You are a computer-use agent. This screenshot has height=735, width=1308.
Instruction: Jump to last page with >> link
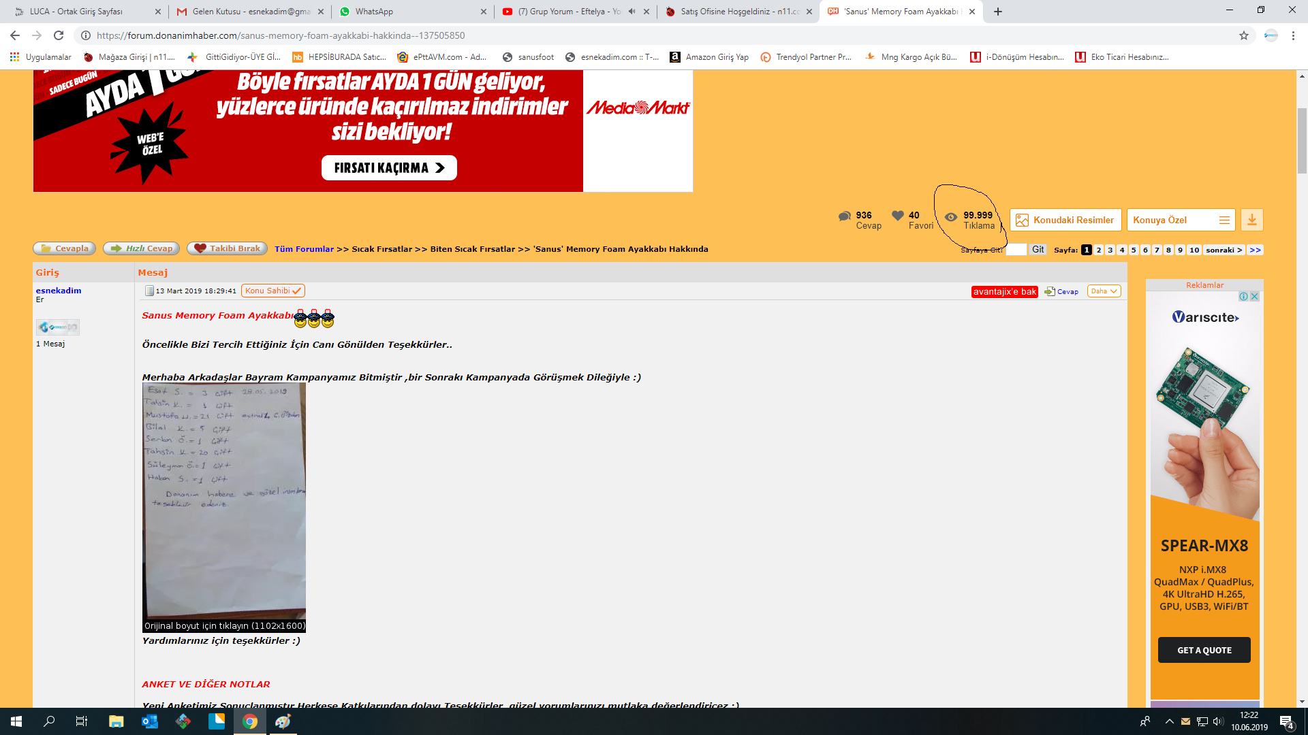[1256, 250]
